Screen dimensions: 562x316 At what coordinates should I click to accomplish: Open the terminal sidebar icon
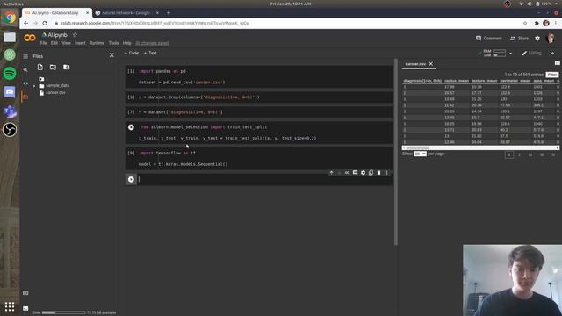[x=25, y=308]
